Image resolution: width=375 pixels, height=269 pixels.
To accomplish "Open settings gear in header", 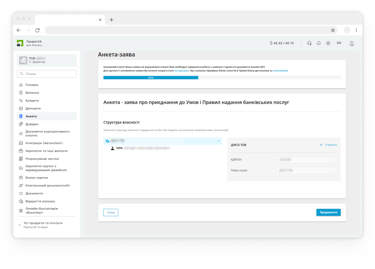I will pyautogui.click(x=328, y=43).
